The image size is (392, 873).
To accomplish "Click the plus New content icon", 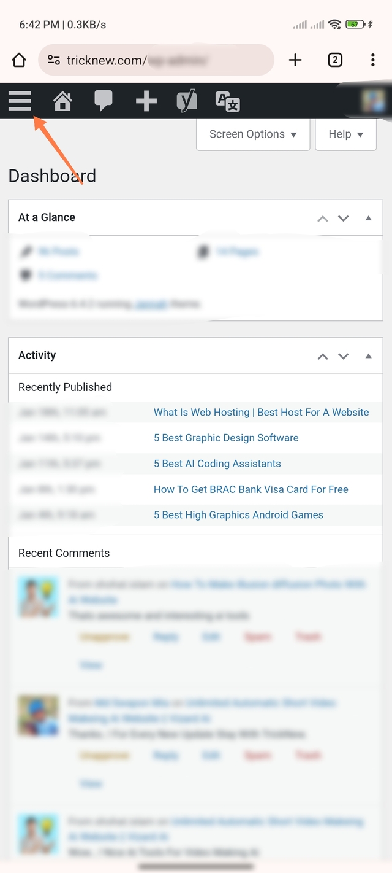I will point(146,101).
